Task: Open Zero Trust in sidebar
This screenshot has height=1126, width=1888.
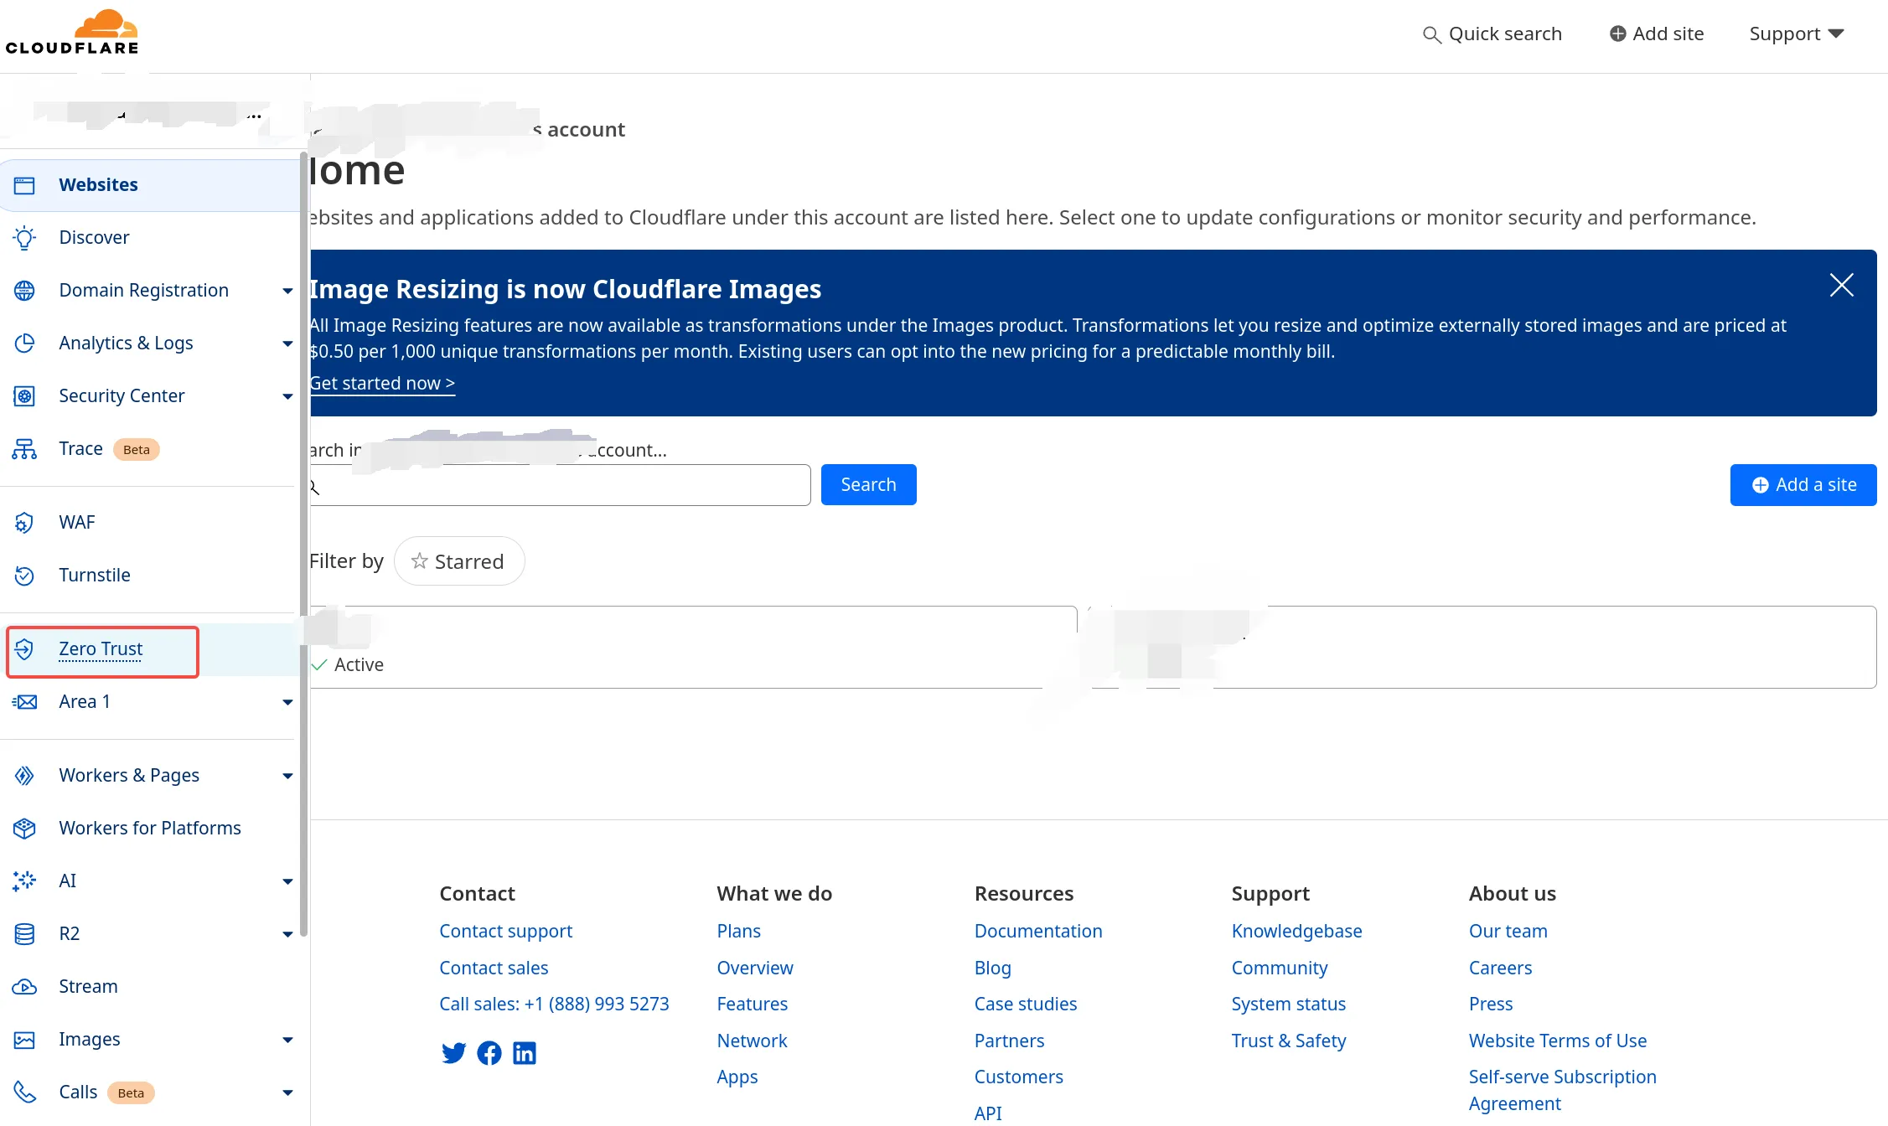Action: coord(101,649)
